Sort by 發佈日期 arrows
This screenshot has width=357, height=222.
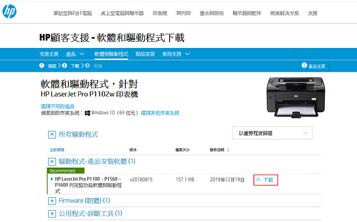coord(228,150)
